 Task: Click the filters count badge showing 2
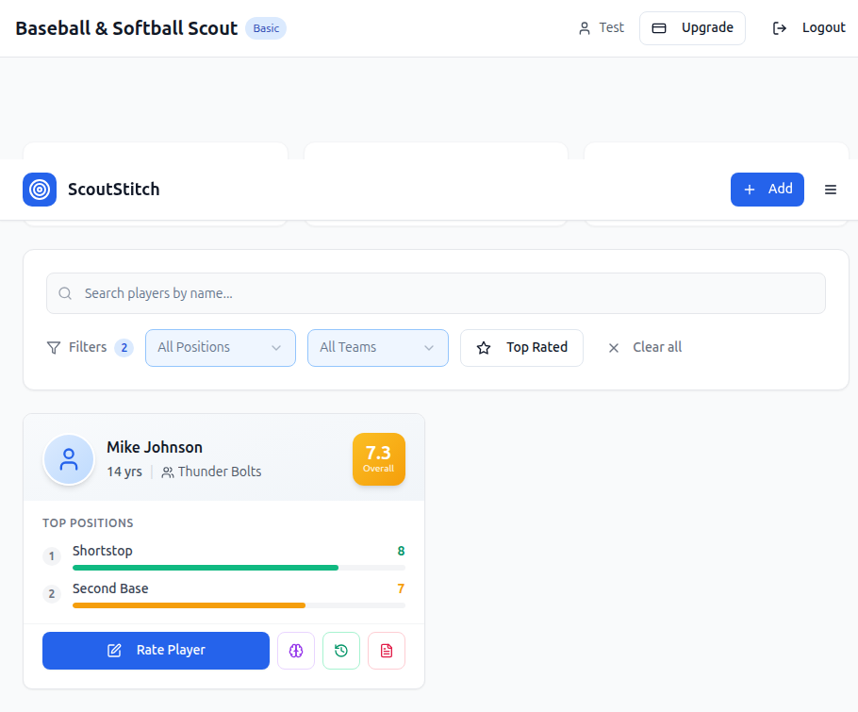[x=124, y=347]
